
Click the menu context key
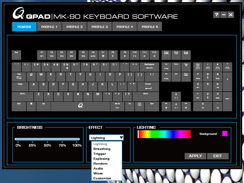(140, 106)
